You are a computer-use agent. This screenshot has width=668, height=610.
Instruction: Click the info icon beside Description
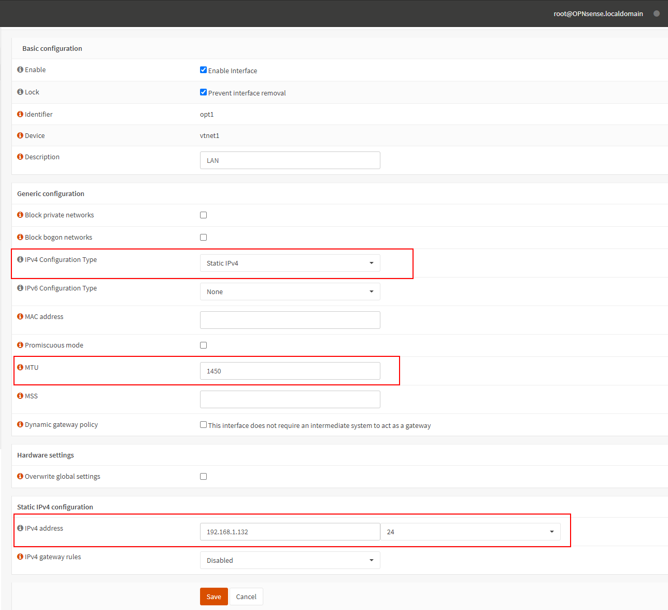click(x=20, y=157)
